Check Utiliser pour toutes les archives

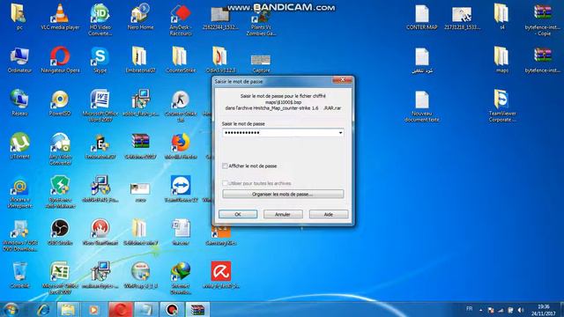(226, 183)
